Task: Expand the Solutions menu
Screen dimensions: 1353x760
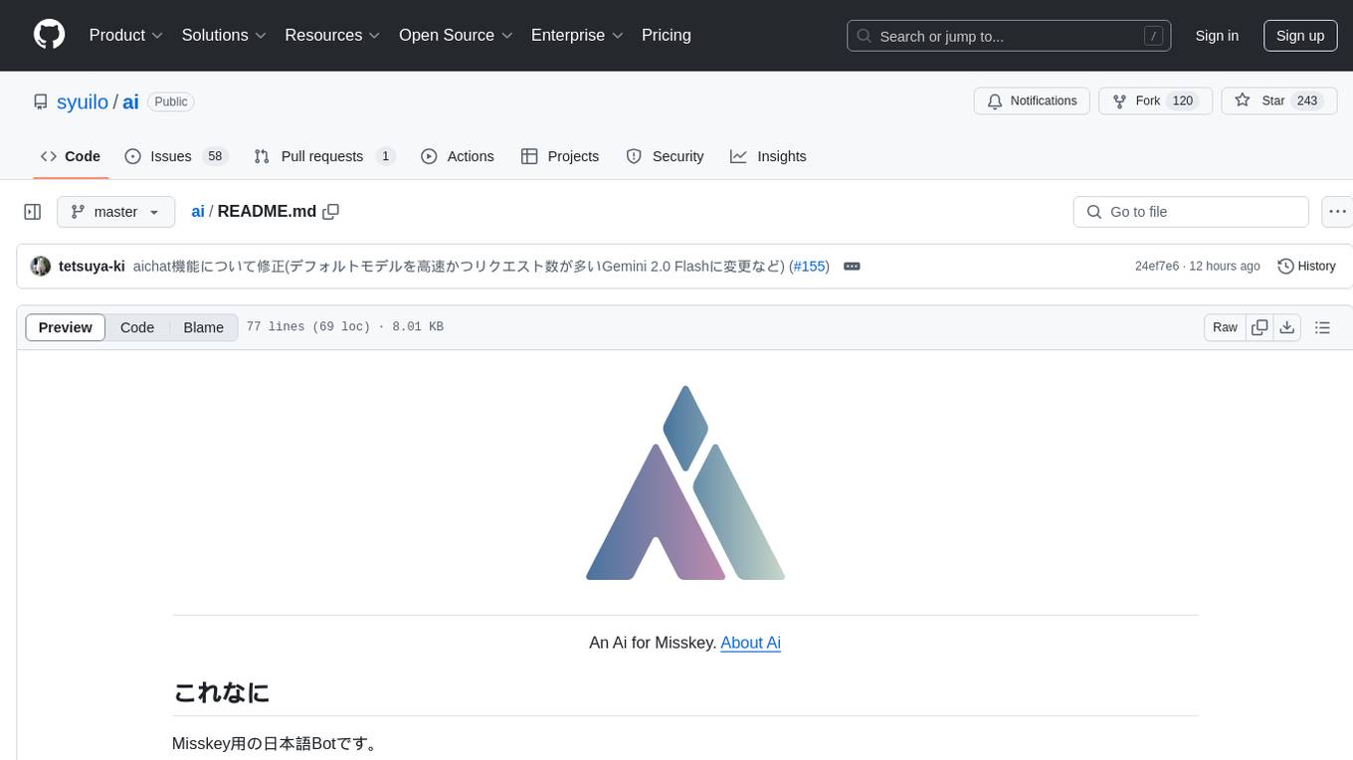Action: pos(224,35)
